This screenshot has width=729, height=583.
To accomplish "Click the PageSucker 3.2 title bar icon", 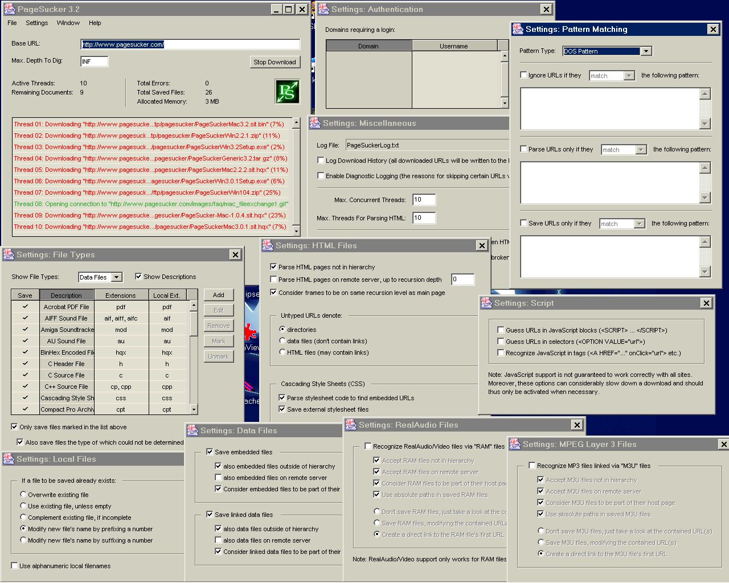I will tap(9, 9).
